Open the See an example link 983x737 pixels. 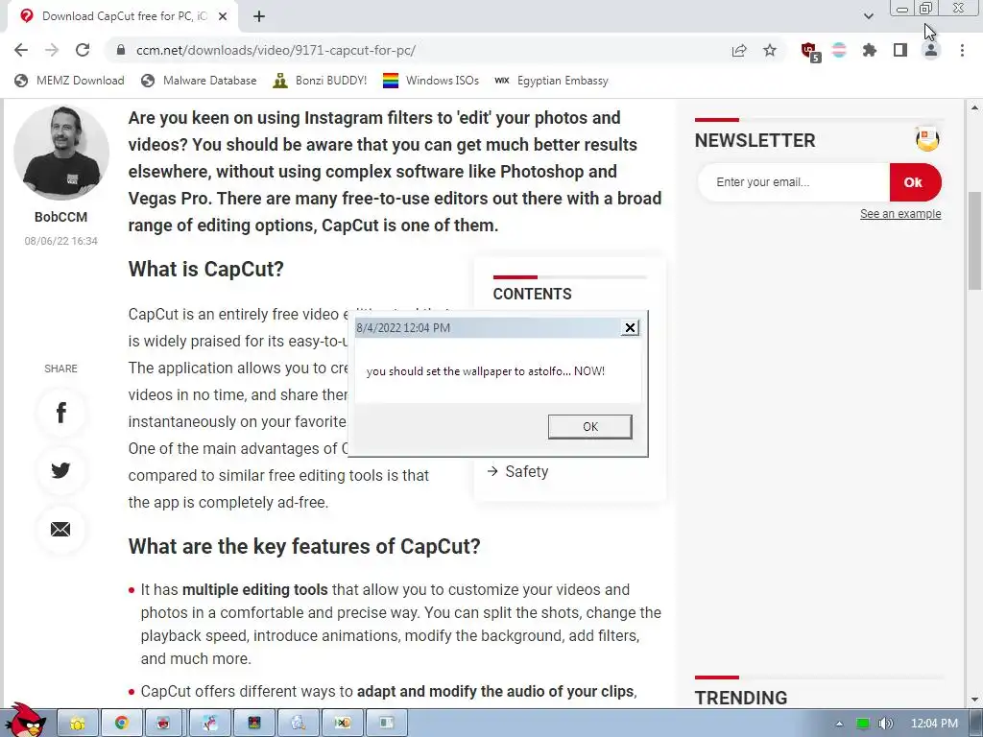[900, 214]
